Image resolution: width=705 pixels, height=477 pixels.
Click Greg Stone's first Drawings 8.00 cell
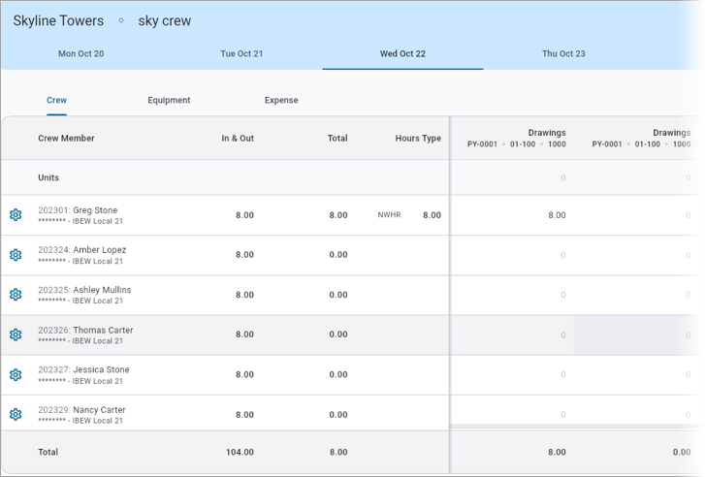pos(557,215)
